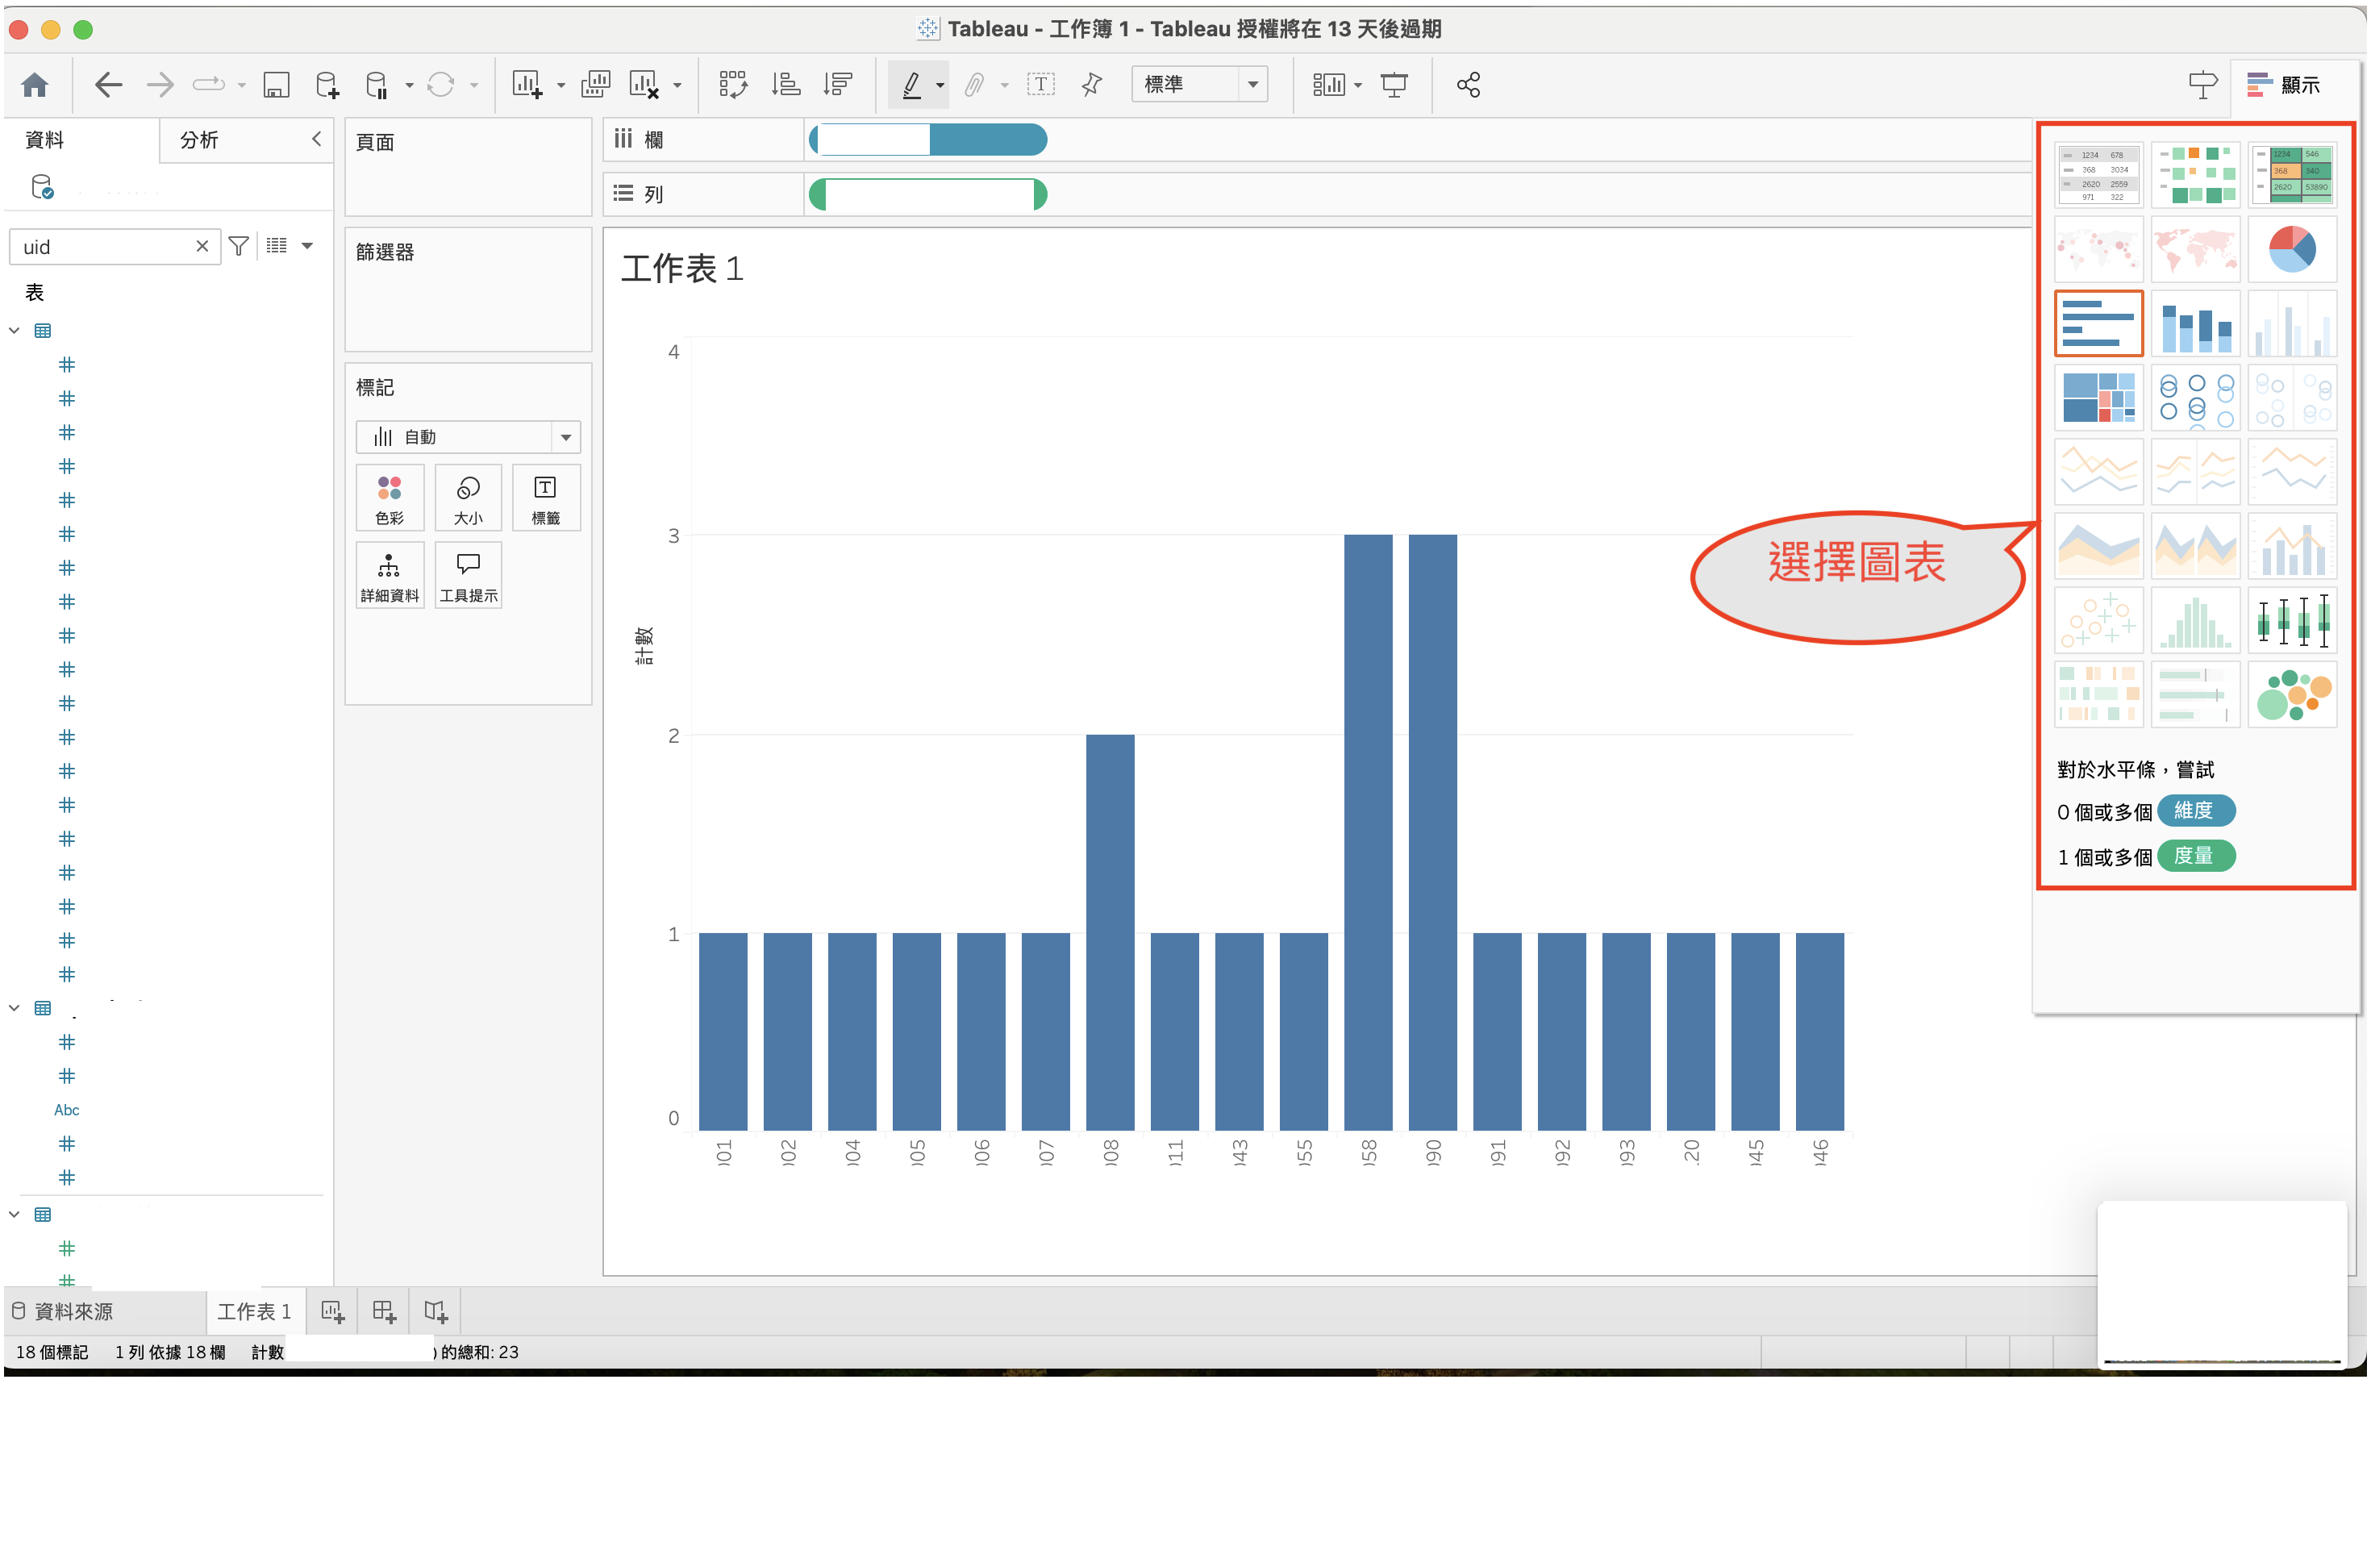Screen dimensions: 2371x1542
Task: Click the blue dimension pill on 欄 shelf
Action: 927,140
